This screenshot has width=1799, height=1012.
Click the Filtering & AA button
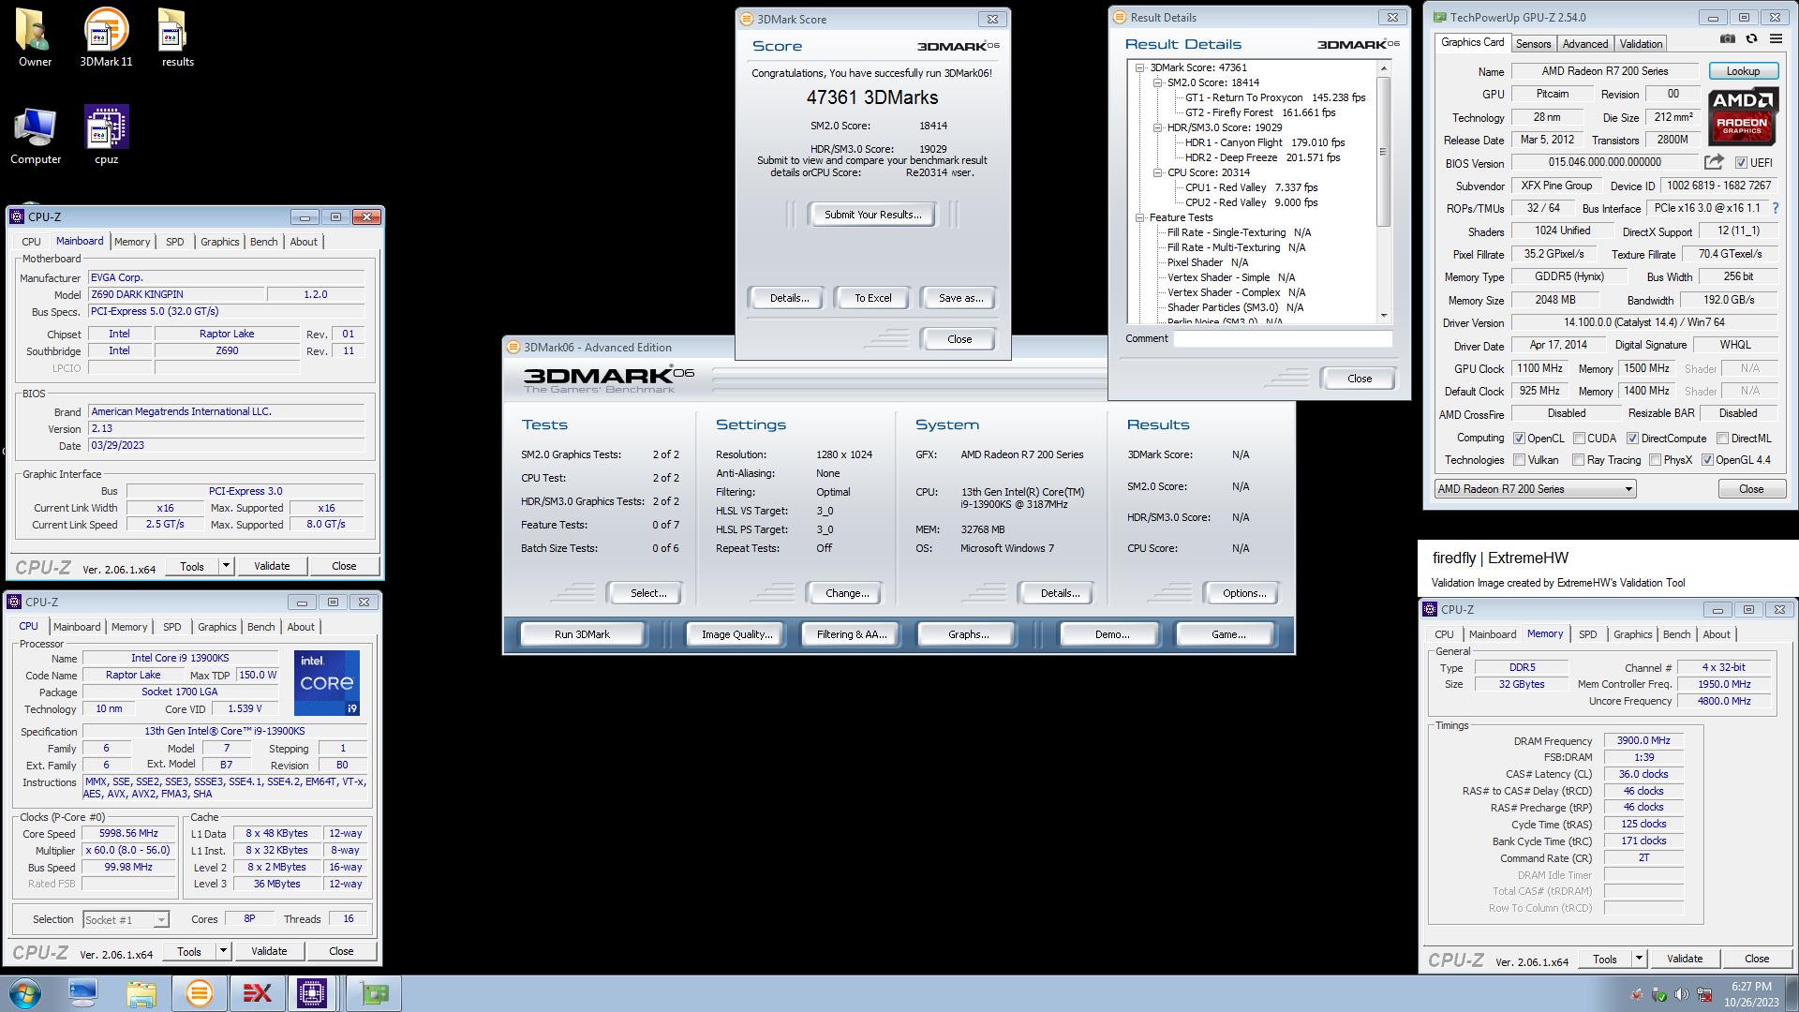click(x=851, y=634)
